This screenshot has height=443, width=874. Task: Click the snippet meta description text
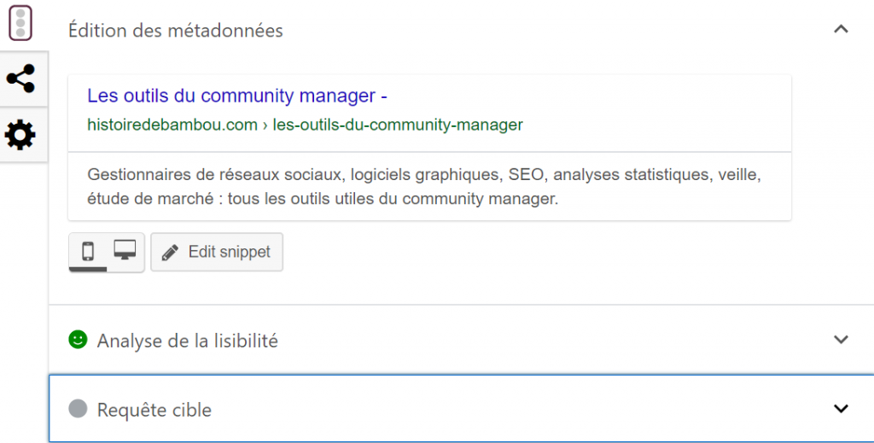point(423,187)
